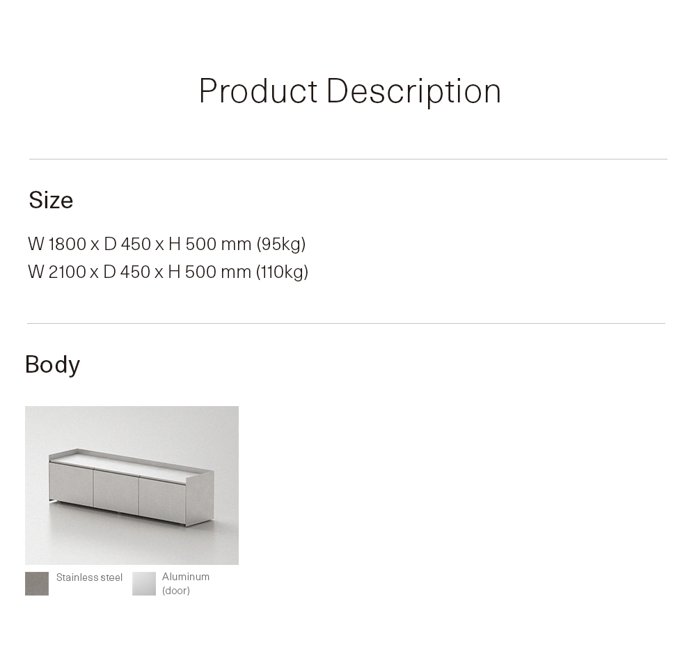
Task: Click the divider line above Body
Action: pyautogui.click(x=346, y=323)
